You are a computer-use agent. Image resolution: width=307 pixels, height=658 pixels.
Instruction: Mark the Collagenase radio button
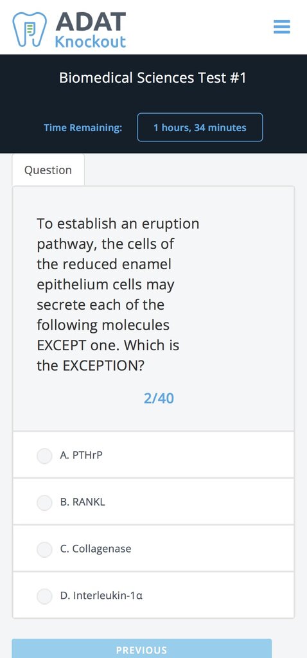(44, 549)
